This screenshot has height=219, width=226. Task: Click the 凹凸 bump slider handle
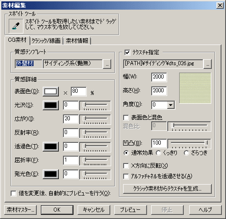point(206,143)
